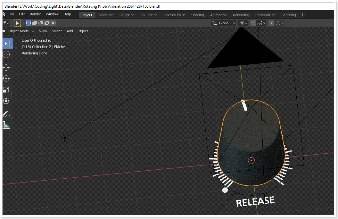
Task: Toggle proportional editing
Action: tap(271, 23)
